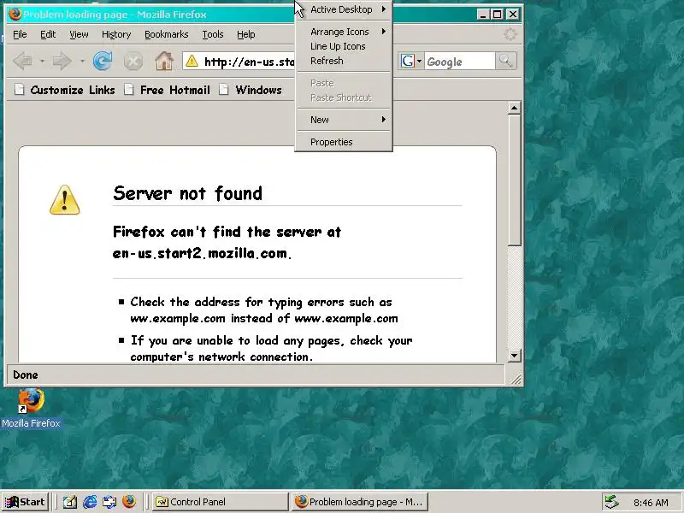The height and width of the screenshot is (513, 684).
Task: Open Properties from the context menu
Action: pos(344,142)
